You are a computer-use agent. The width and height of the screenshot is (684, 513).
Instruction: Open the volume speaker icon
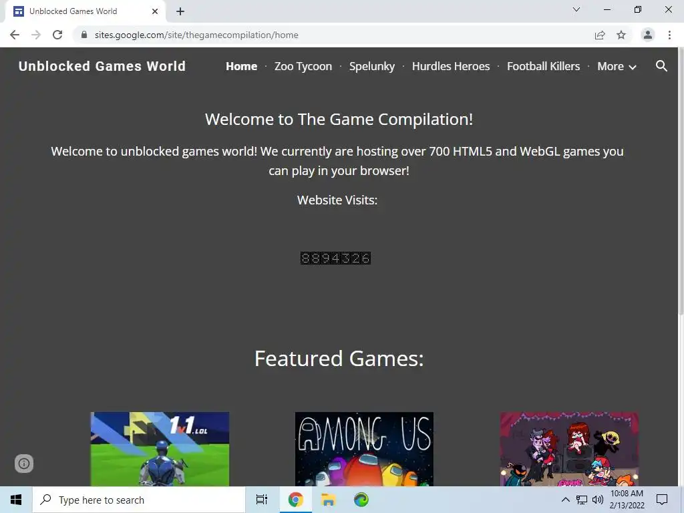click(598, 500)
